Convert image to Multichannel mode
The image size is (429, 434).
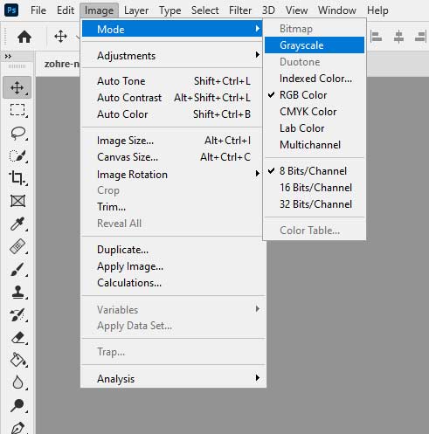pyautogui.click(x=315, y=145)
